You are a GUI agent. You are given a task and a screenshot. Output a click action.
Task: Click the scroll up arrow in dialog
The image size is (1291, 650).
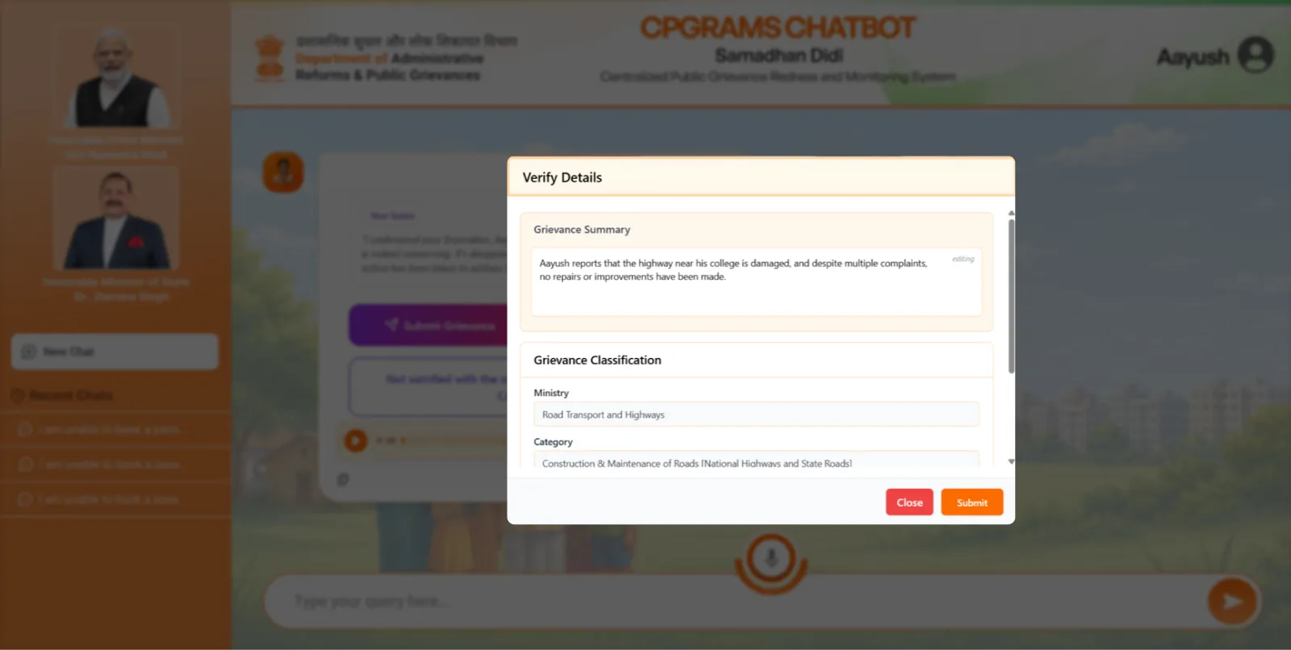[x=1011, y=213]
